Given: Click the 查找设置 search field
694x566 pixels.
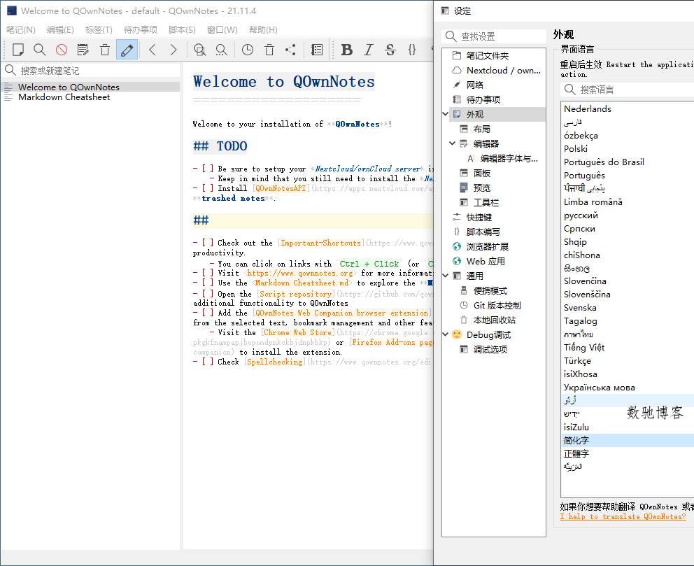Looking at the screenshot, I should pos(494,36).
